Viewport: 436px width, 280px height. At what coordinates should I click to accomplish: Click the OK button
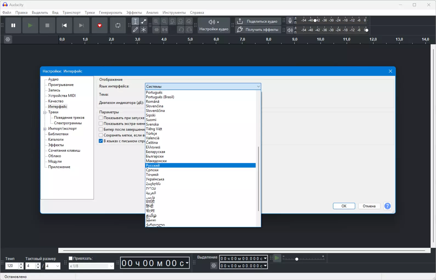tap(344, 206)
